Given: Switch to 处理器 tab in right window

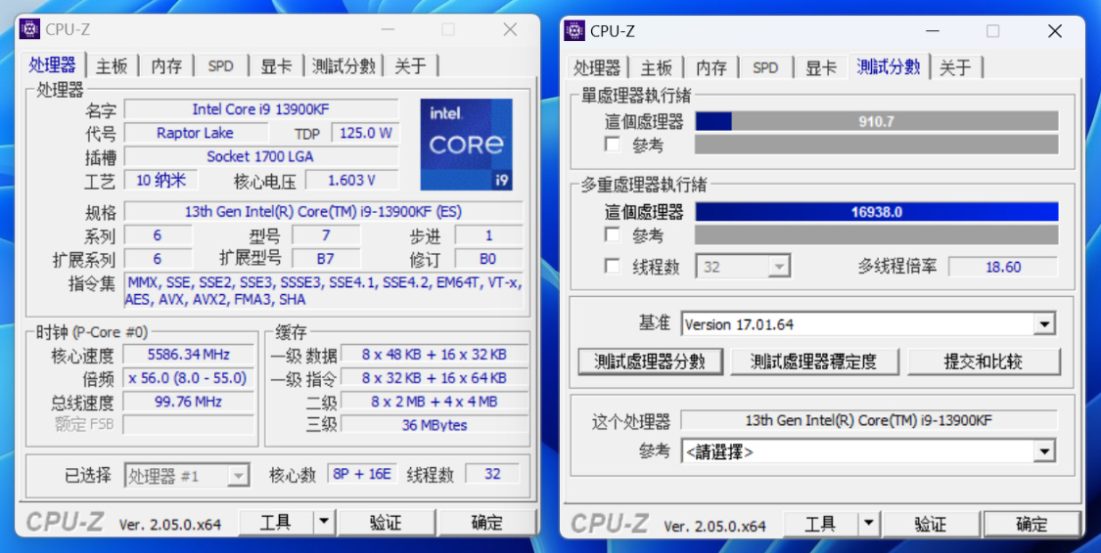Looking at the screenshot, I should click(597, 68).
